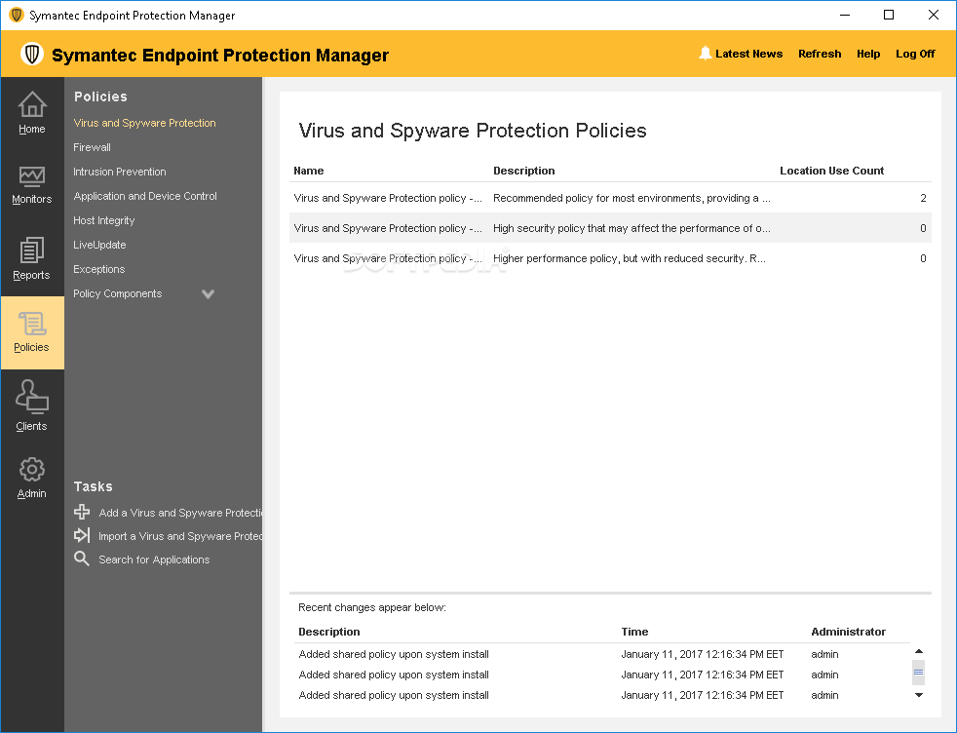Screen dimensions: 957x733
Task: Open the Clients section icon
Action: (x=32, y=399)
